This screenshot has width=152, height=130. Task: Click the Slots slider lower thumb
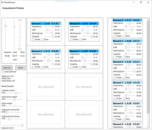pyautogui.click(x=20, y=49)
